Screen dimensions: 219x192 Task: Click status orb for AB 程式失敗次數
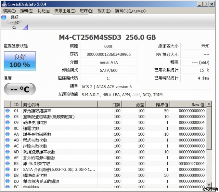click(8, 140)
